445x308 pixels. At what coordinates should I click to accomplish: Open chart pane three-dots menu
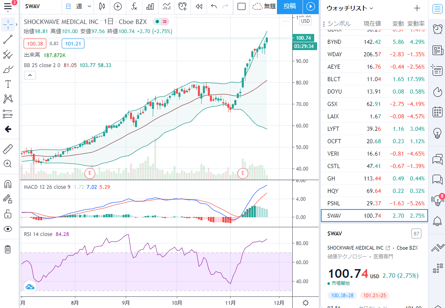286,22
